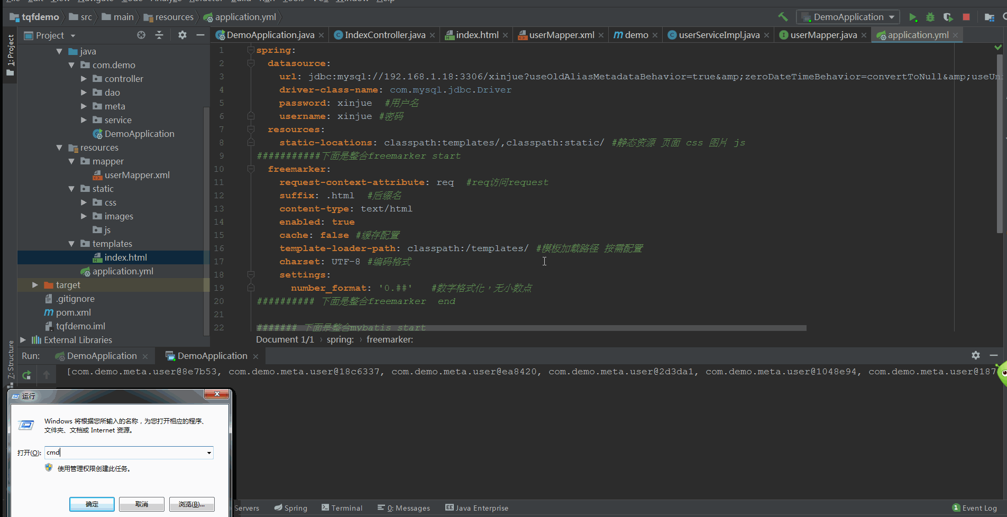Close the userMapper.xml tab
This screenshot has height=517, width=1007.
pyautogui.click(x=601, y=35)
